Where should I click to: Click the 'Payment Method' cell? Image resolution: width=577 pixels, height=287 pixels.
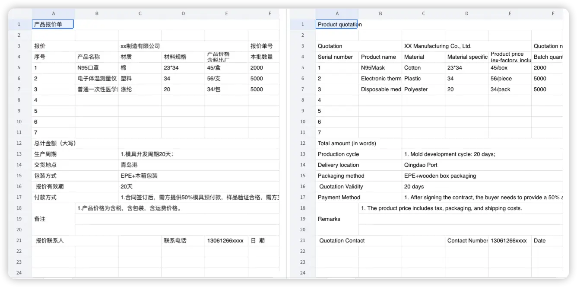pos(358,197)
